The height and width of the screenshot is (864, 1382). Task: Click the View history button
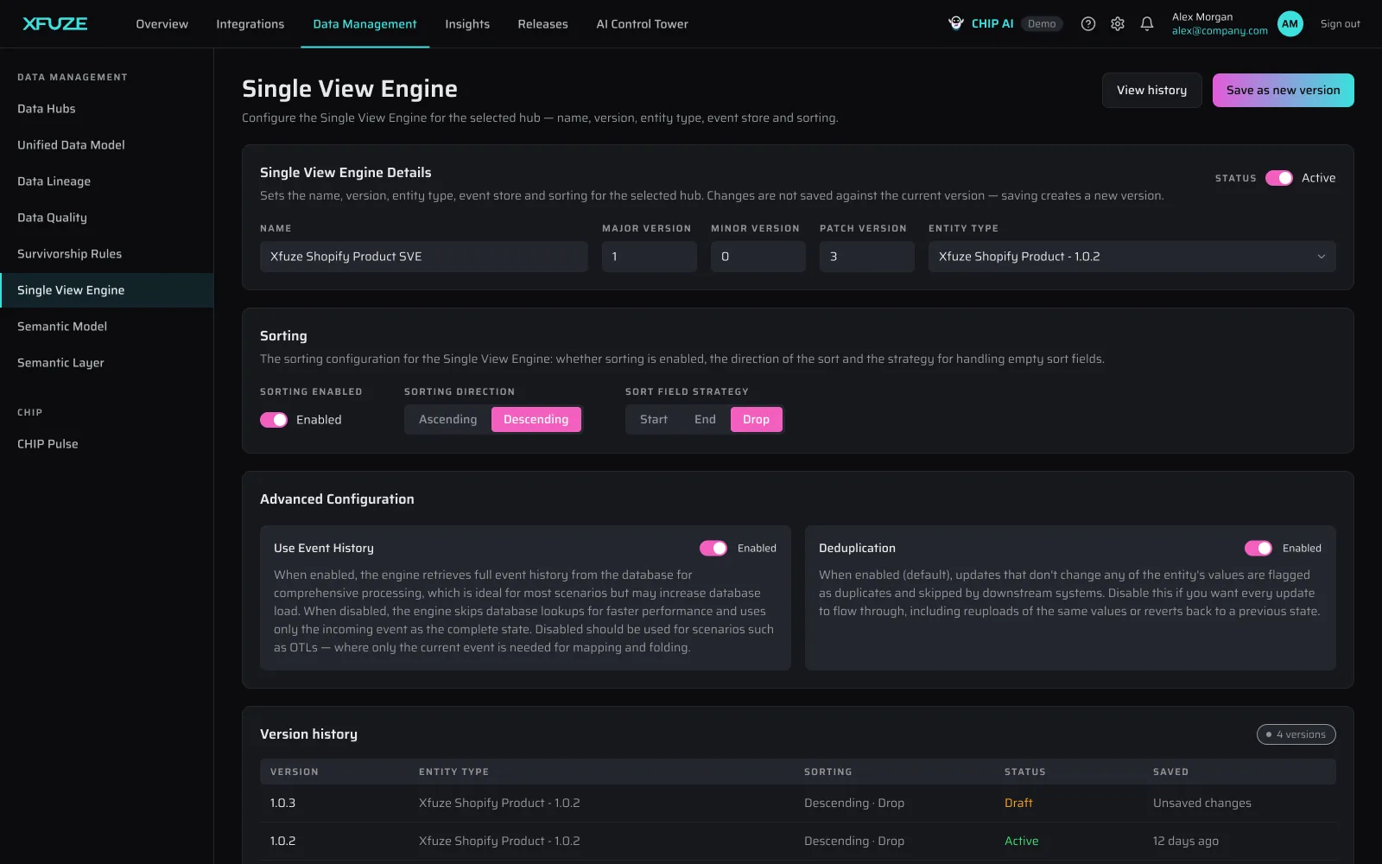[x=1151, y=91]
